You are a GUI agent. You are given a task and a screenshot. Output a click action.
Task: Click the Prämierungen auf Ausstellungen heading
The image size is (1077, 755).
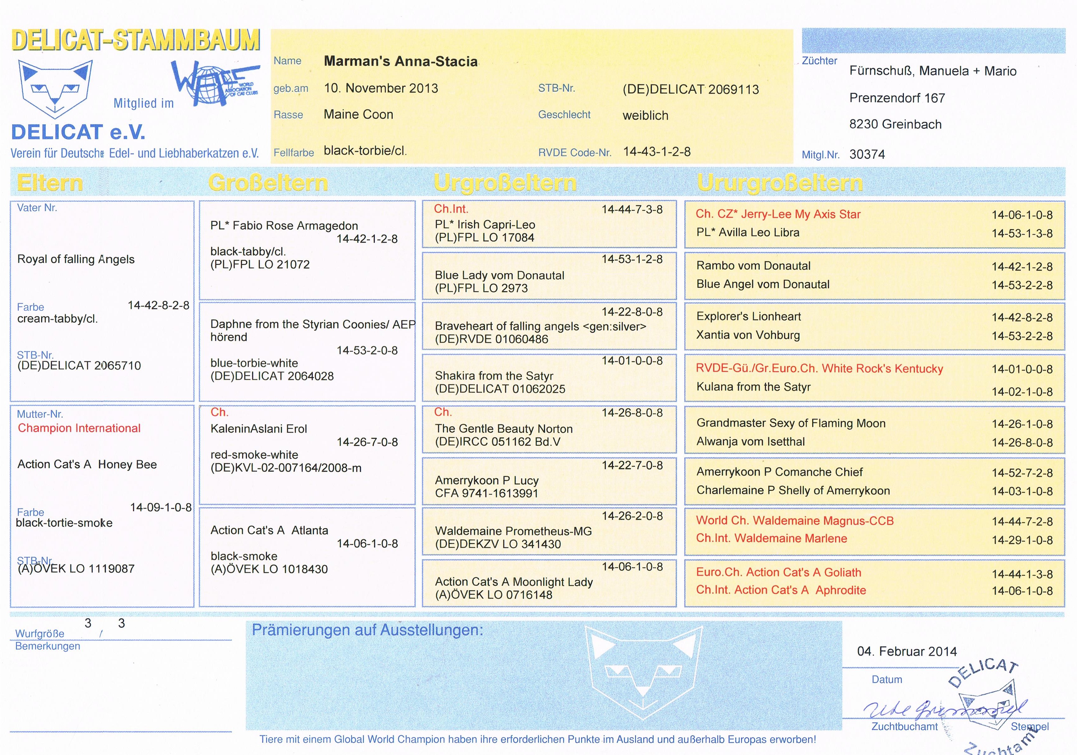click(367, 630)
